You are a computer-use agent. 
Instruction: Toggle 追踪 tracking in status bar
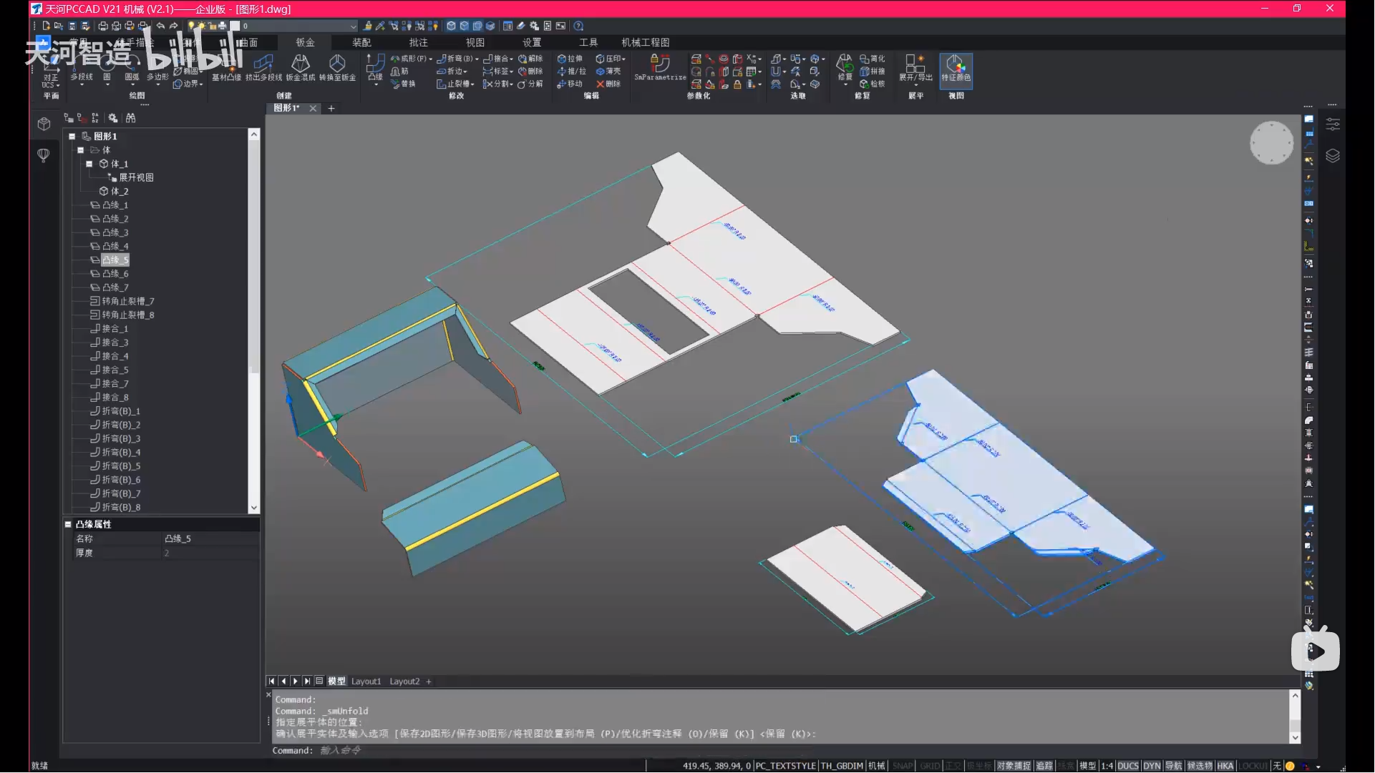click(x=1044, y=766)
